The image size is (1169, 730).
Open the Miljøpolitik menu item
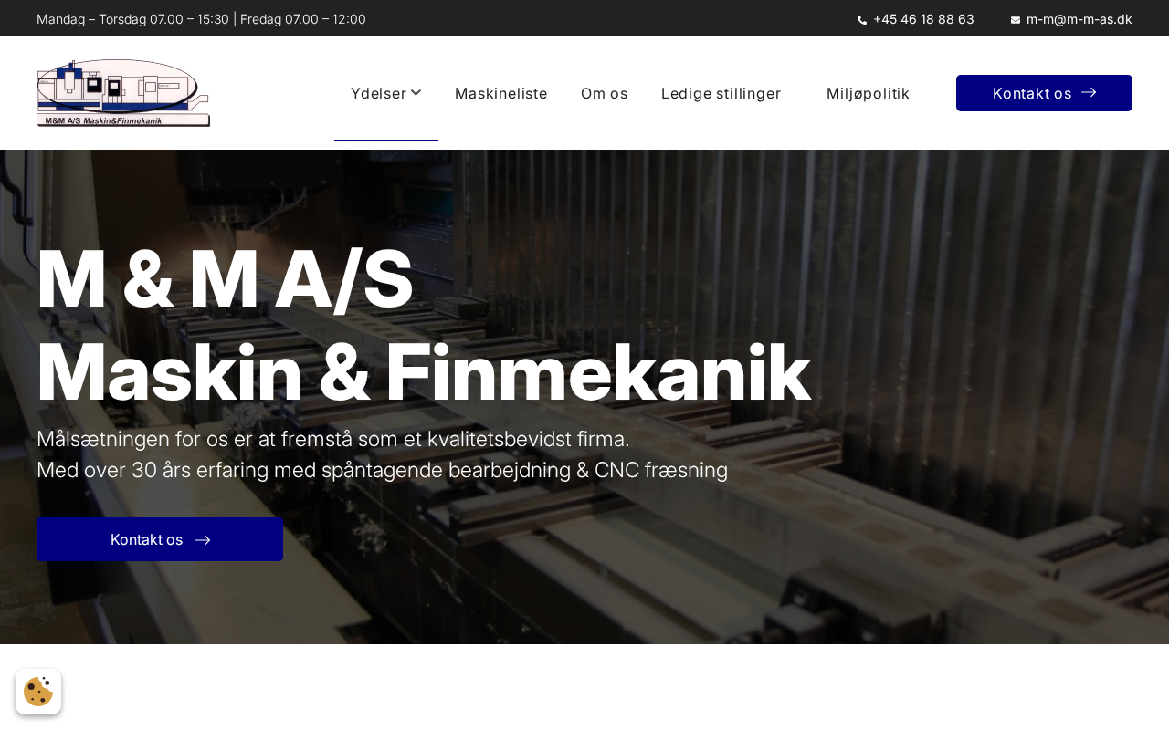coord(868,93)
